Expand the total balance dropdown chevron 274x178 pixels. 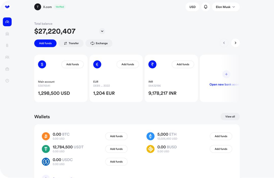[x=102, y=31]
